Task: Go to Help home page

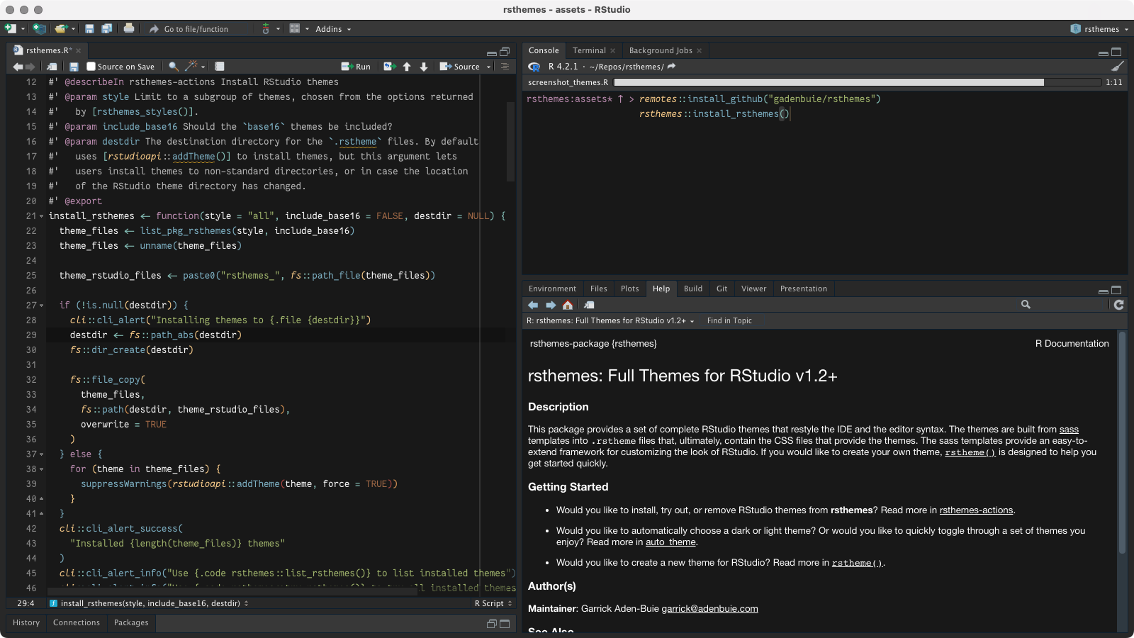Action: click(x=568, y=305)
